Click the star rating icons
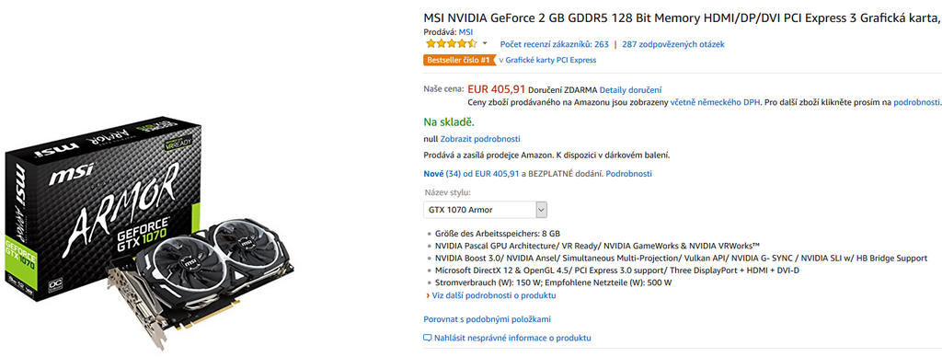The width and height of the screenshot is (942, 357). 451,43
